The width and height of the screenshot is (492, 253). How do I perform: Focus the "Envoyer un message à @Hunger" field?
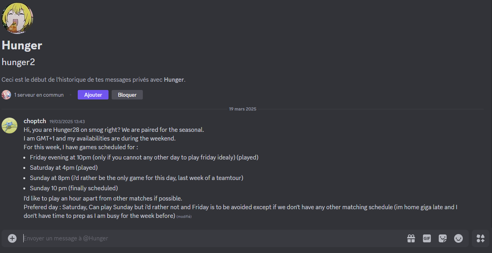tap(209, 238)
